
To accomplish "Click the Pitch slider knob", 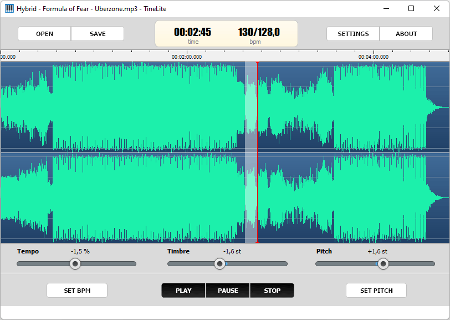I will pyautogui.click(x=383, y=263).
